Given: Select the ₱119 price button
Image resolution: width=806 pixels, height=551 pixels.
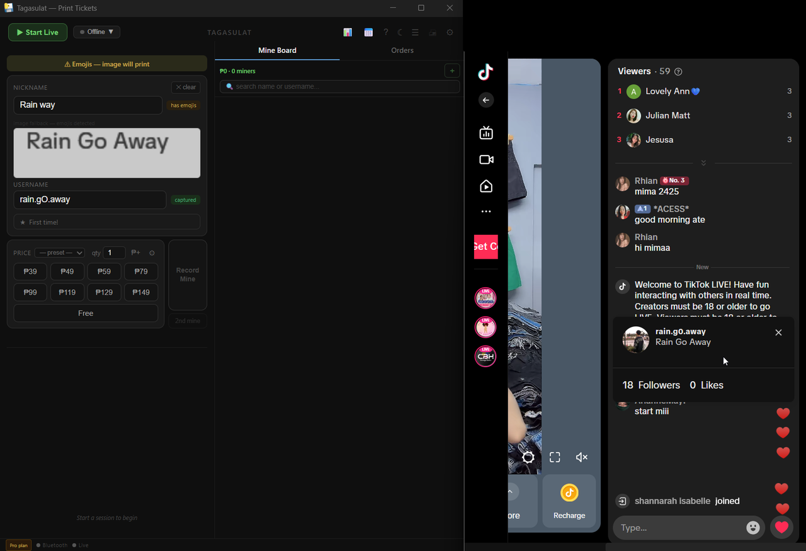Looking at the screenshot, I should point(67,292).
